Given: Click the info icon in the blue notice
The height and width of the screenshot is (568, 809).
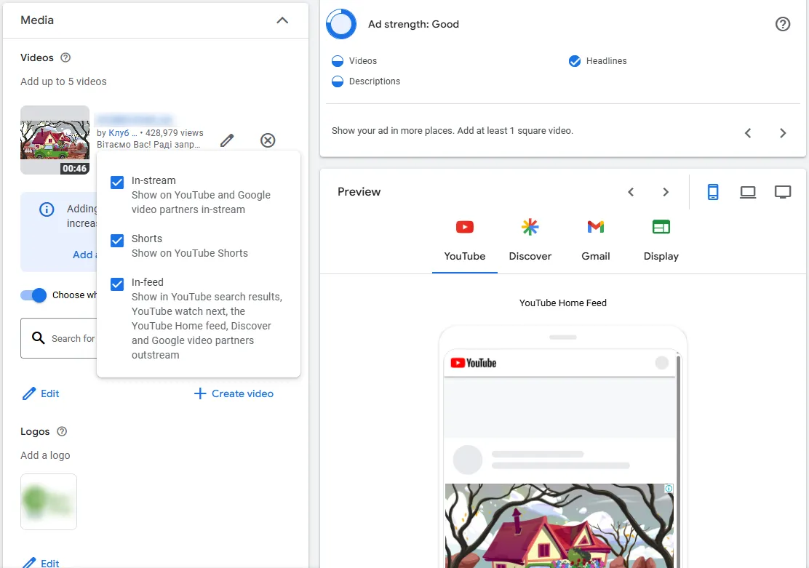Looking at the screenshot, I should coord(47,209).
